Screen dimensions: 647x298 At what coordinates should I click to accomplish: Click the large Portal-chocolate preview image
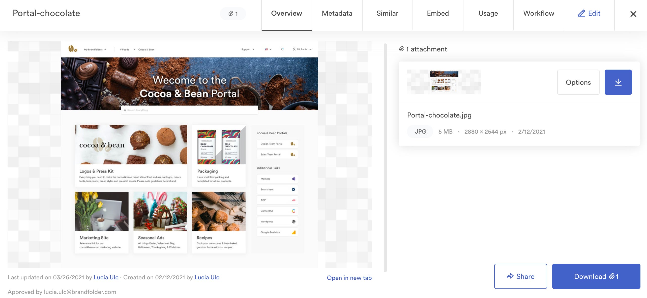click(x=190, y=155)
